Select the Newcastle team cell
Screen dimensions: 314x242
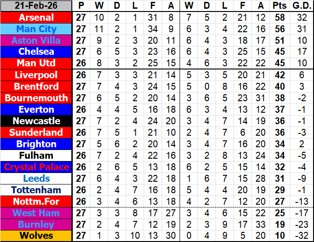pyautogui.click(x=36, y=121)
